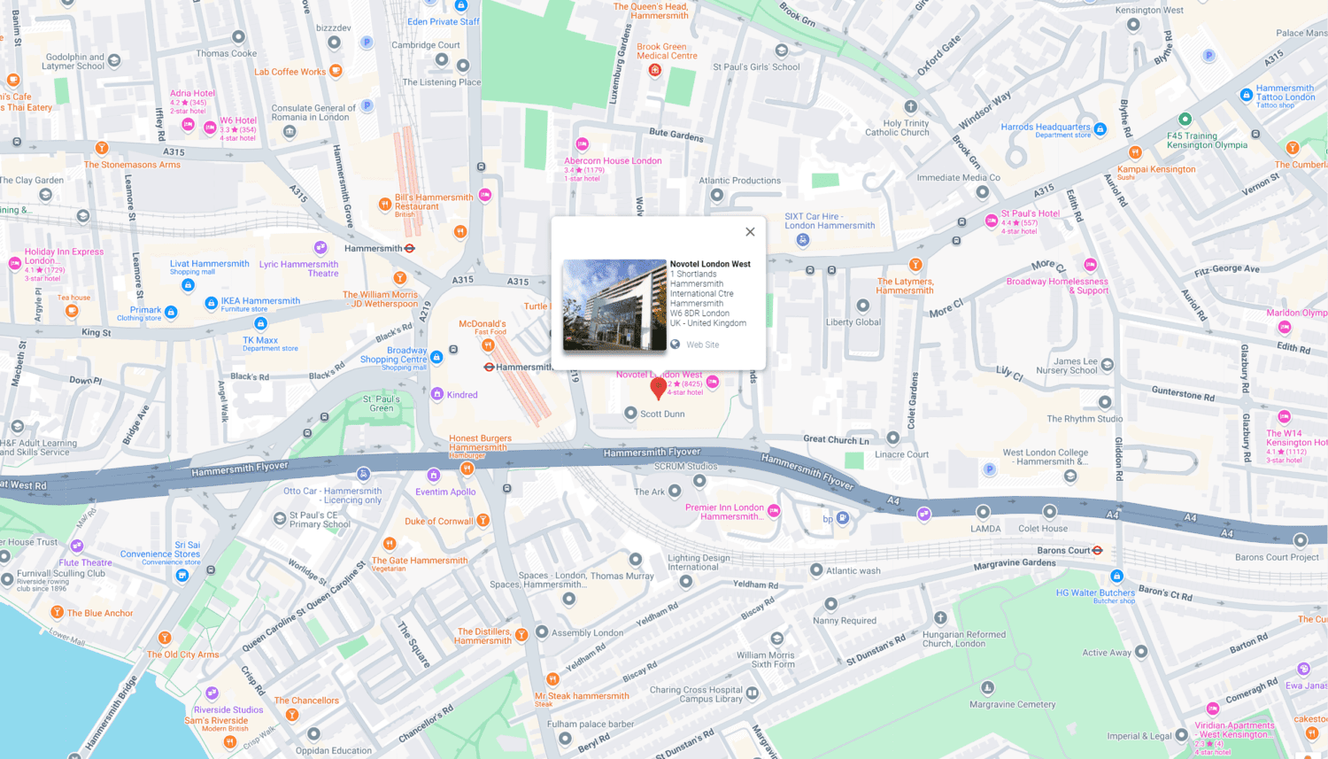This screenshot has width=1328, height=759.
Task: Select the Sri Sai Convenience Stores icon
Action: [x=182, y=576]
